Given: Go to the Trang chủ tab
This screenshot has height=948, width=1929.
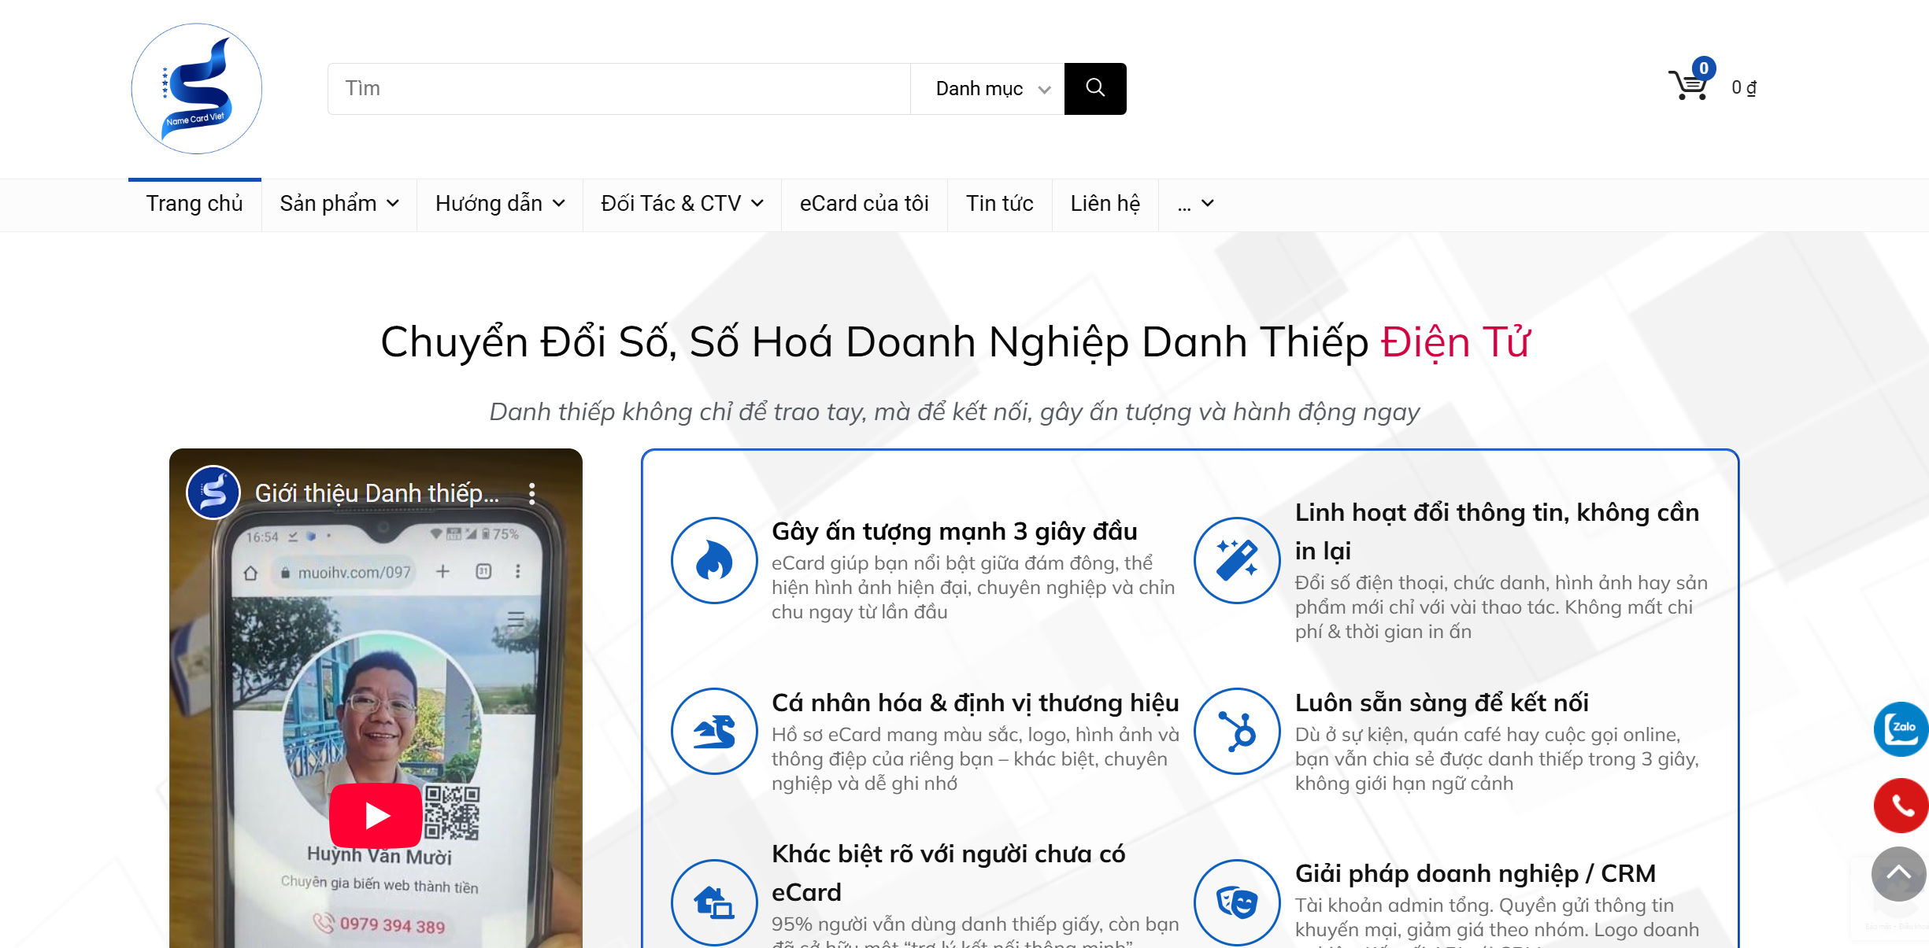Looking at the screenshot, I should (x=194, y=204).
